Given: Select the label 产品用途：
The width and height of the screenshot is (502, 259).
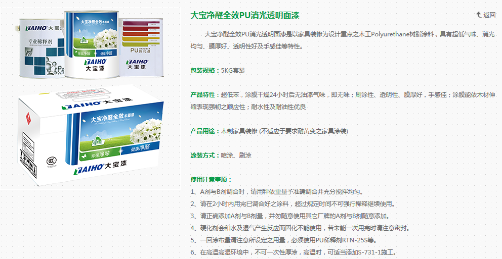Looking at the screenshot, I should coord(205,131).
